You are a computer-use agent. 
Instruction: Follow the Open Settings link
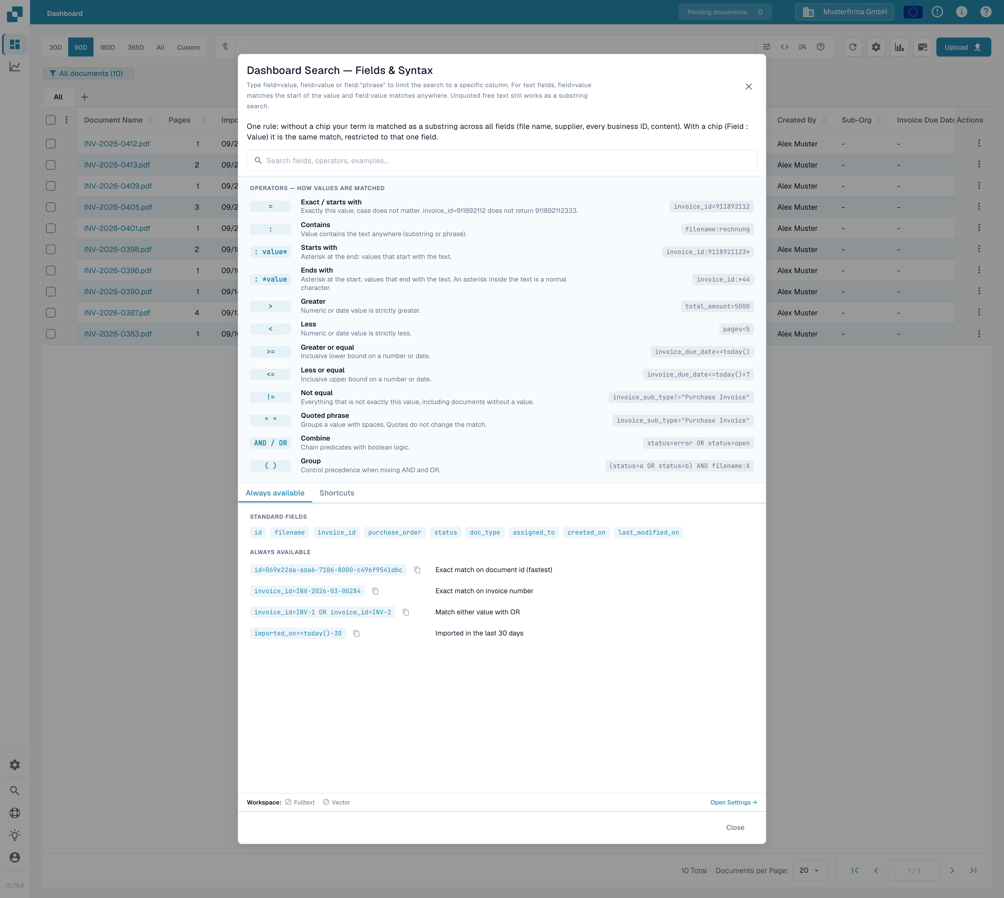coord(733,802)
